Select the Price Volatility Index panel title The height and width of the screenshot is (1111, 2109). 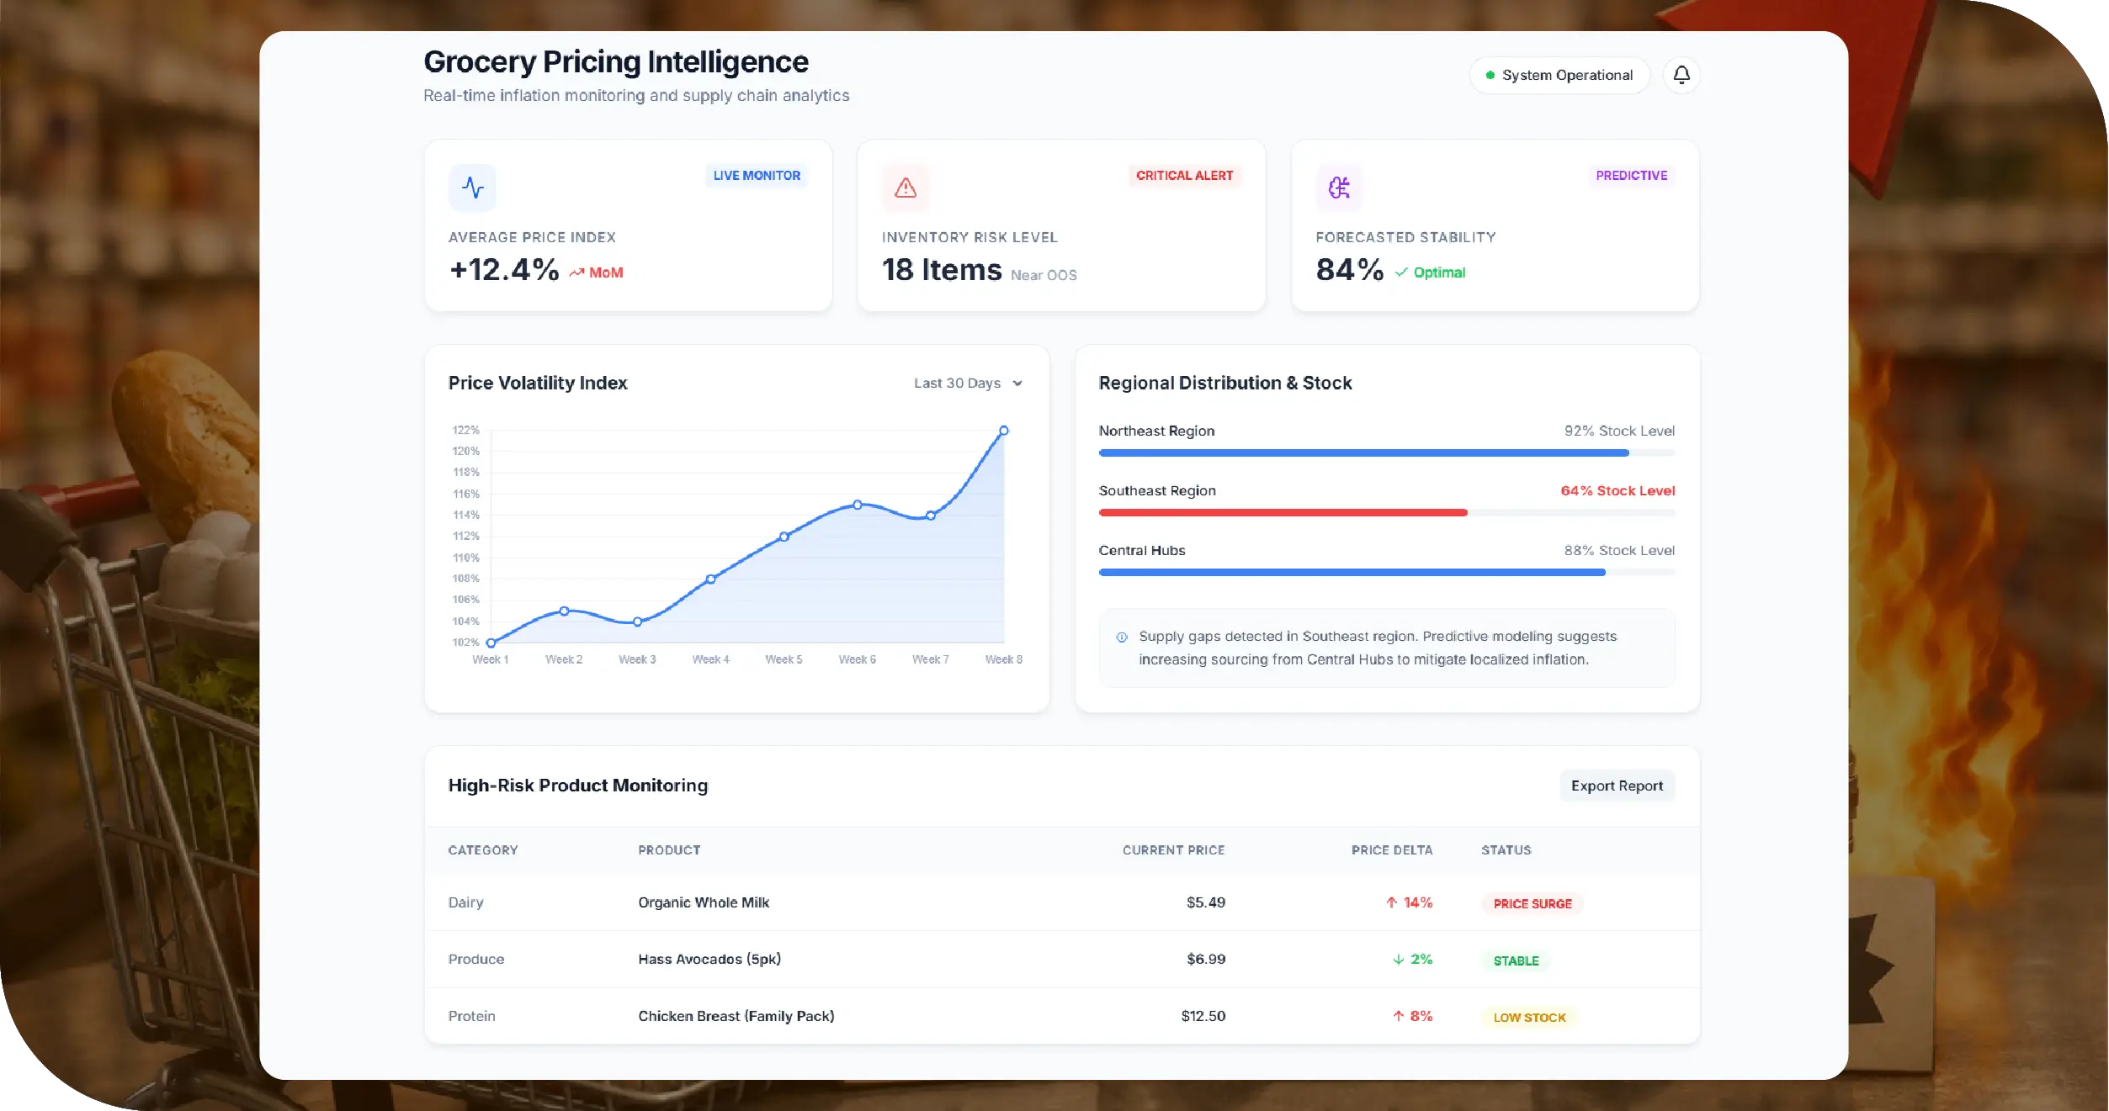click(538, 383)
